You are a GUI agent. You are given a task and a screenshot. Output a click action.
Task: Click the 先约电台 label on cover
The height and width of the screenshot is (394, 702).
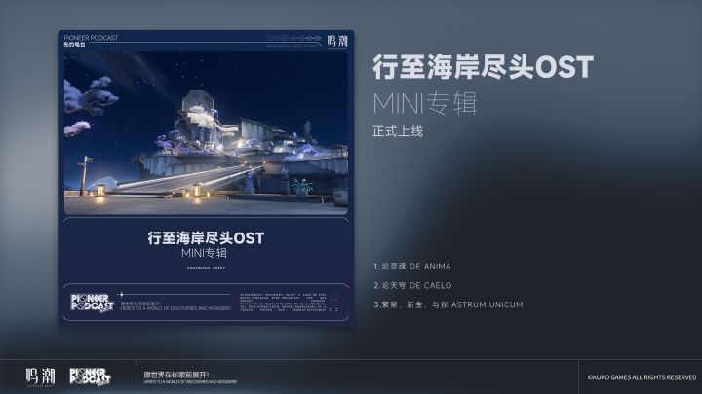(x=74, y=44)
